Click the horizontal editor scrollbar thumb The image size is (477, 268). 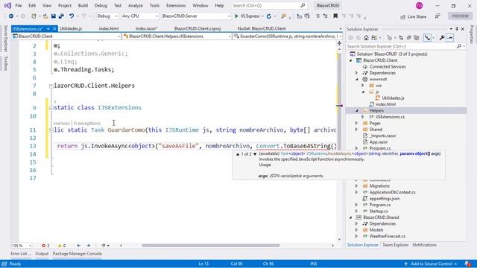pos(210,246)
